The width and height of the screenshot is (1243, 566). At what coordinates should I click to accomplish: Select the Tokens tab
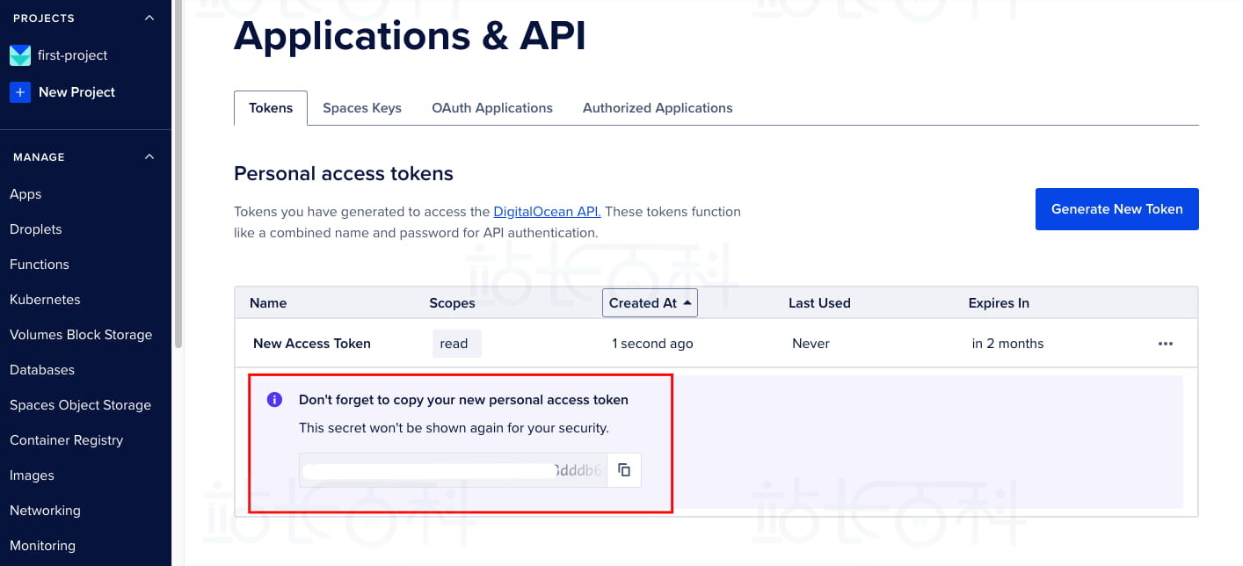click(x=271, y=108)
